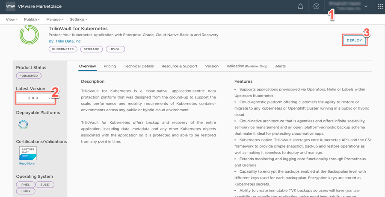Open the Trilio Data, Inc publisher link
This screenshot has width=385, height=197.
[68, 41]
